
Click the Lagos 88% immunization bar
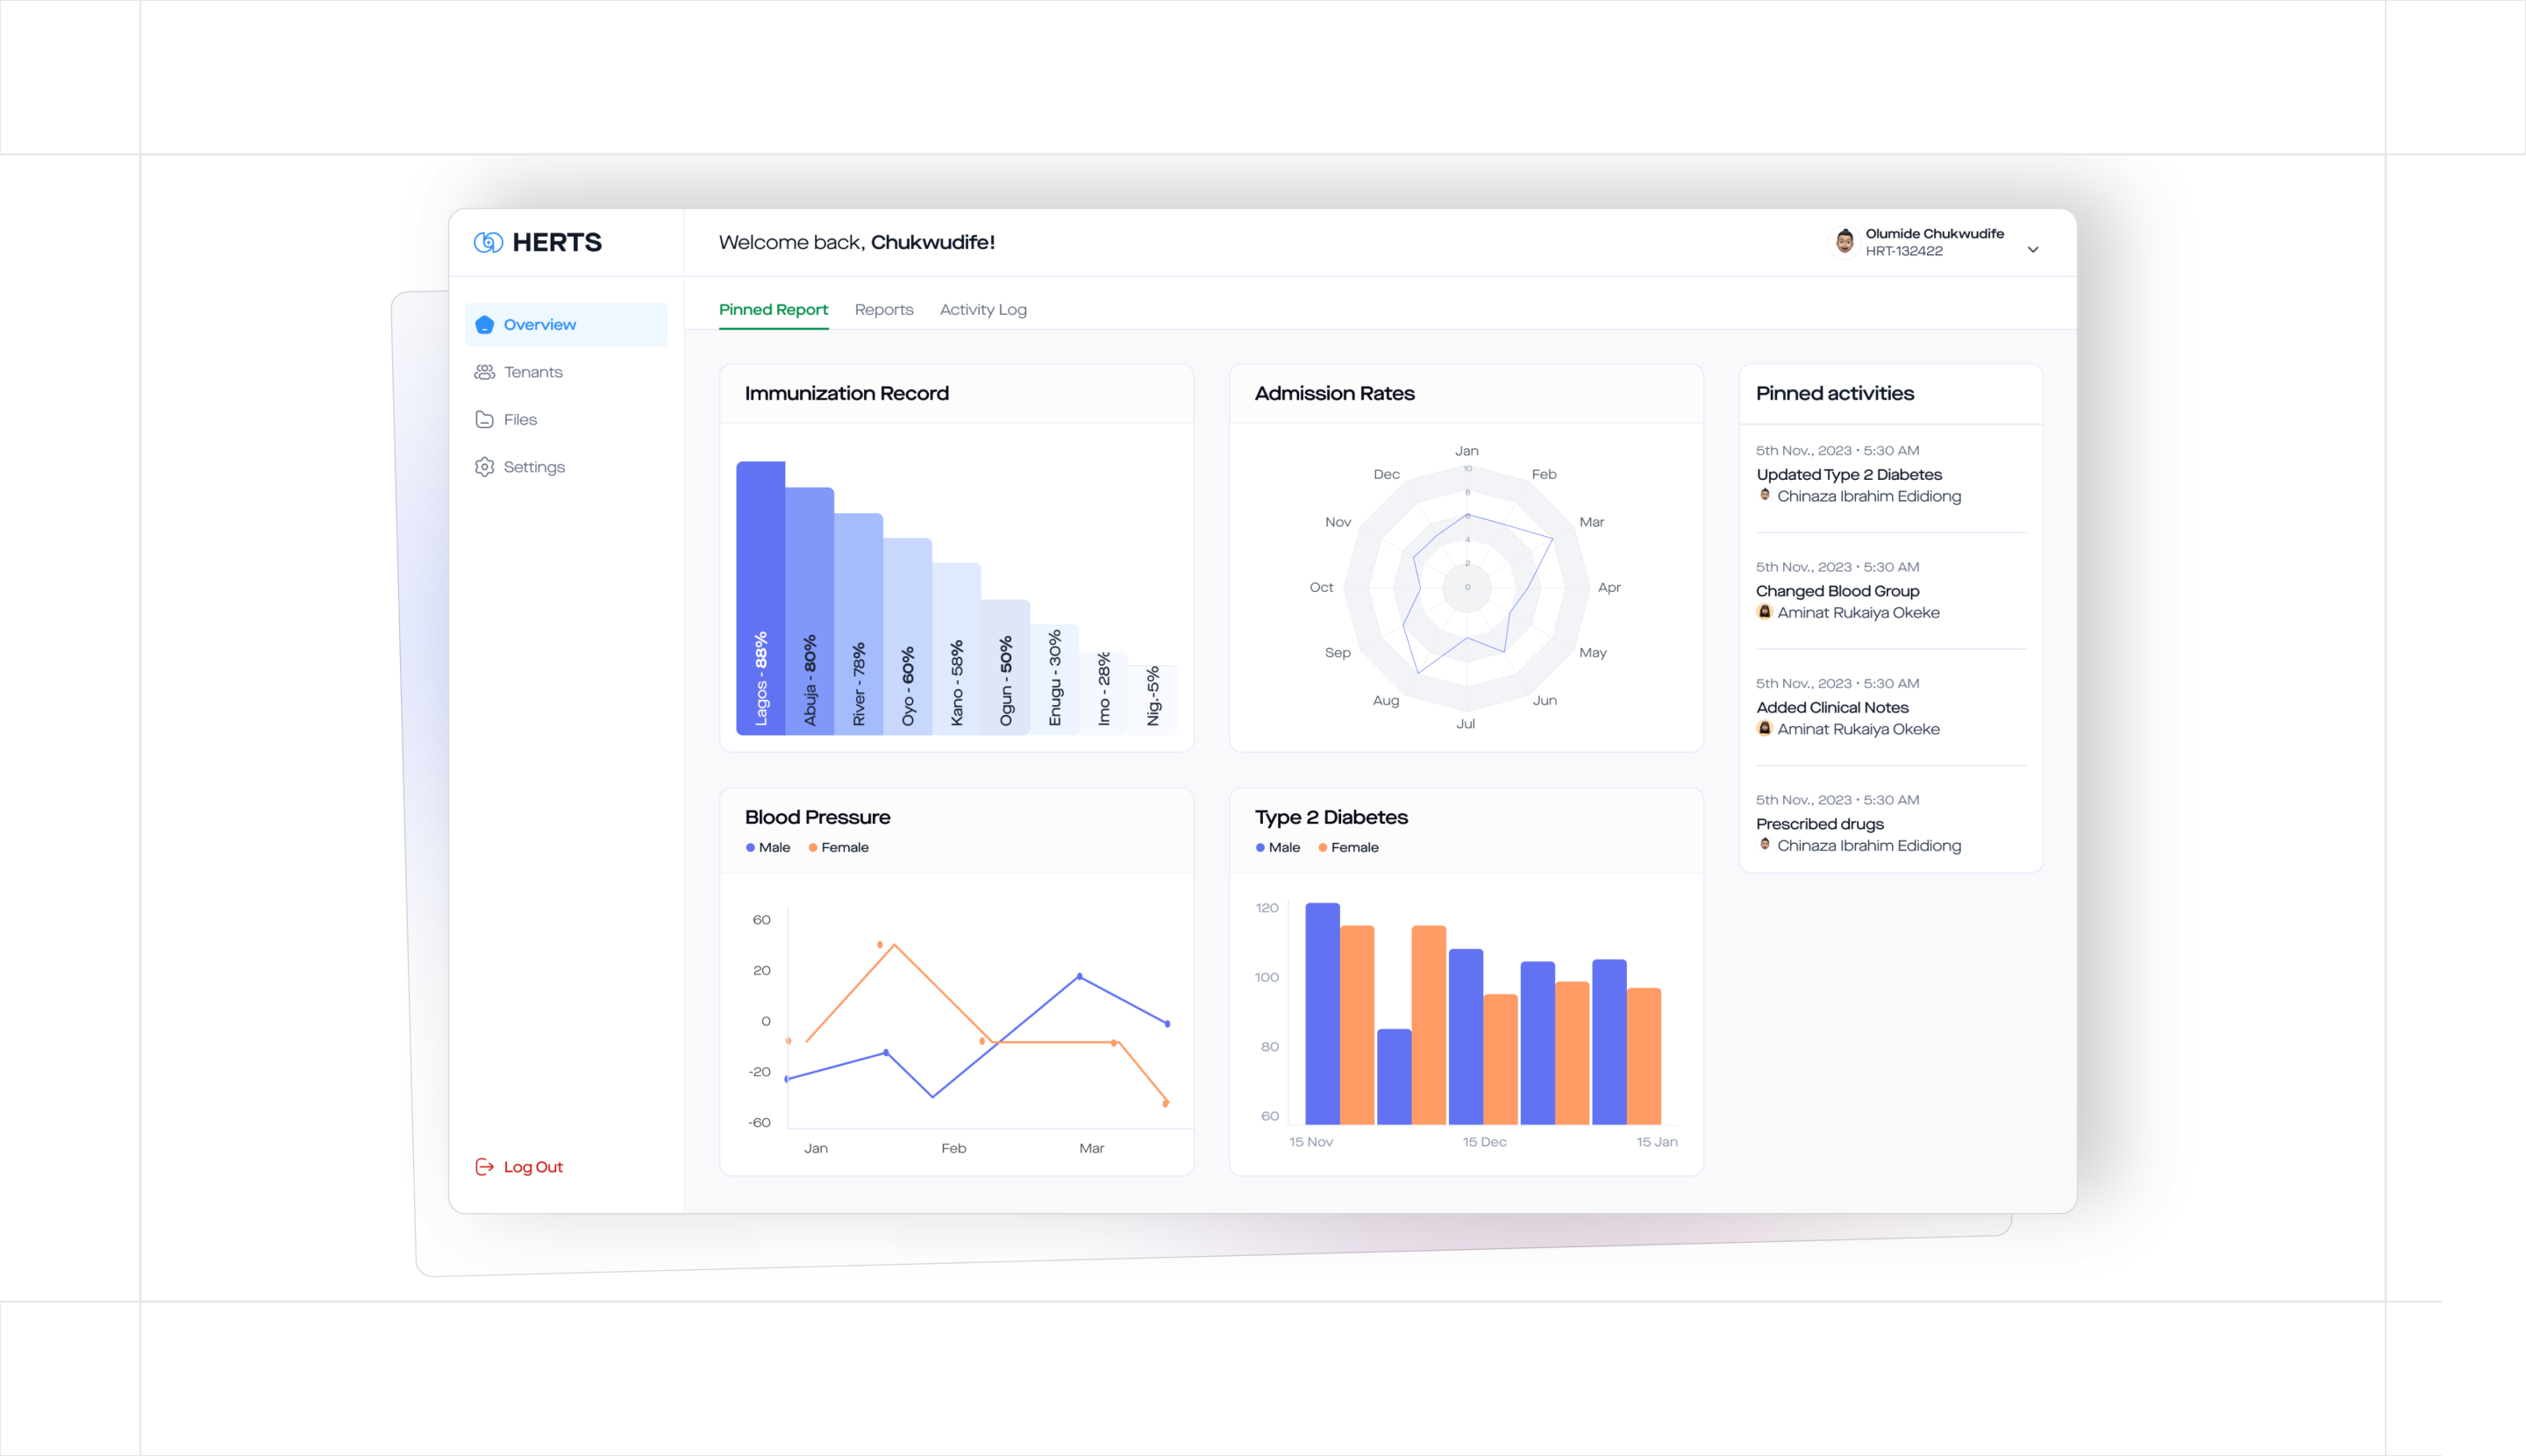tap(761, 598)
